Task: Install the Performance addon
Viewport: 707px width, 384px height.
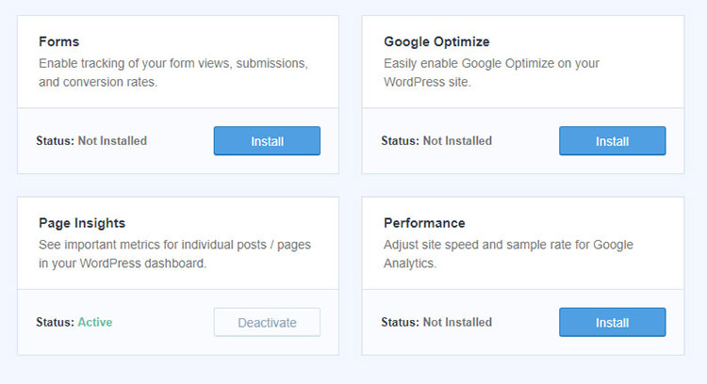Action: (x=612, y=323)
